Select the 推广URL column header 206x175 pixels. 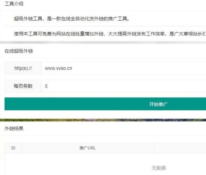pos(87,148)
